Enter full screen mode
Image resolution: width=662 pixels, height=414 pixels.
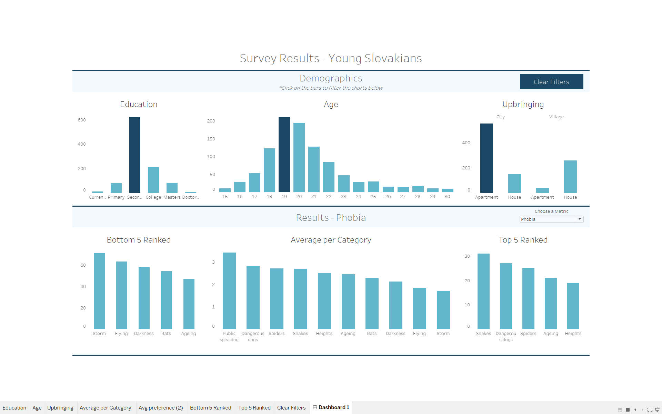pos(650,410)
